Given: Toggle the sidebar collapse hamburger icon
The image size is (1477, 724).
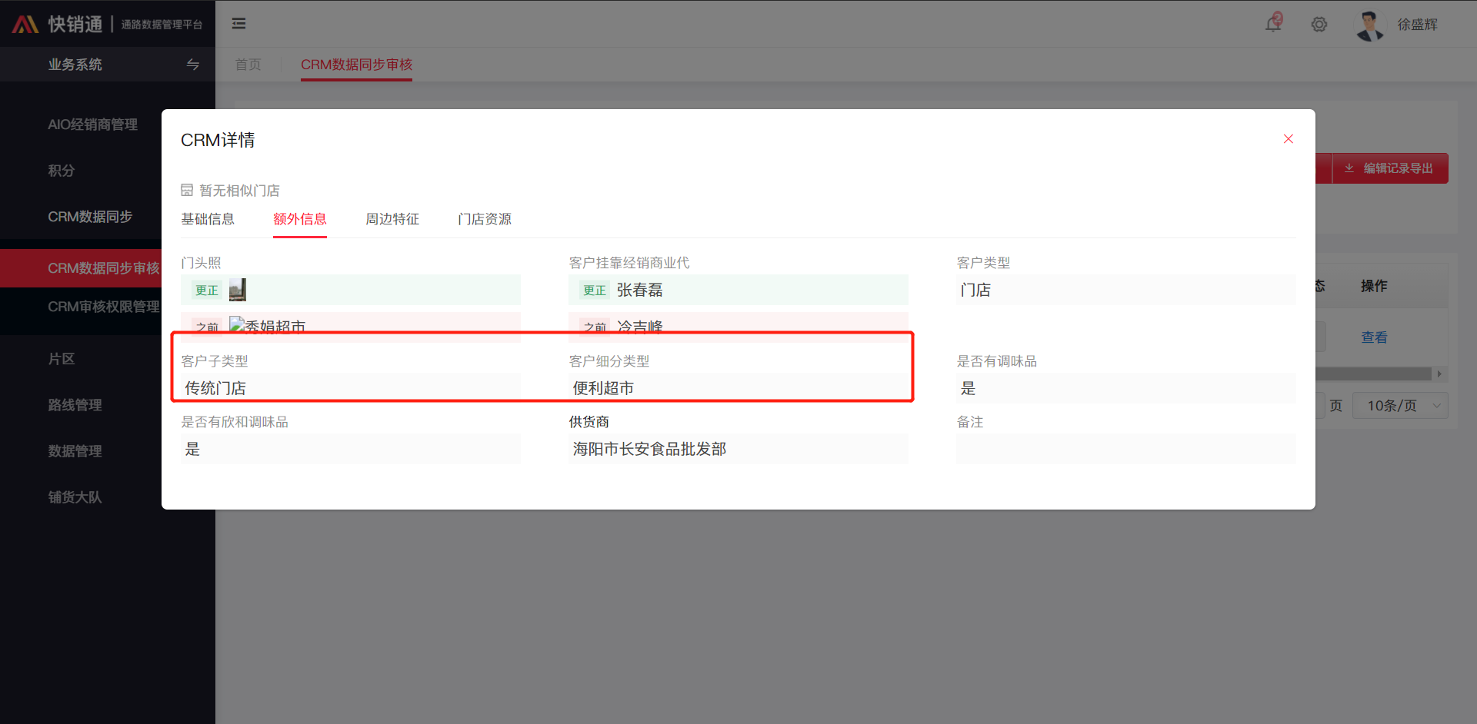Looking at the screenshot, I should click(x=239, y=24).
